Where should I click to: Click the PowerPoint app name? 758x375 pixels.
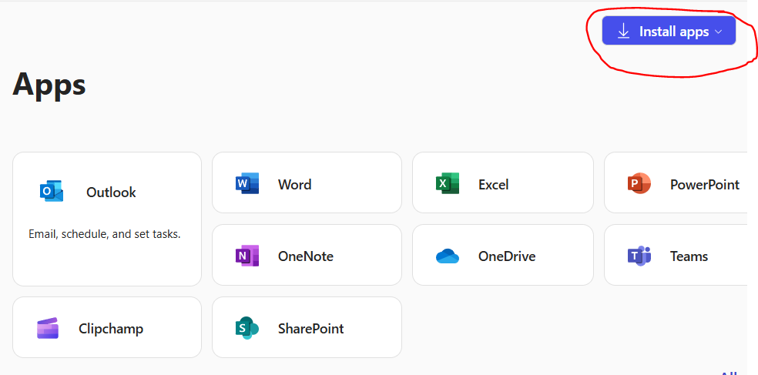(704, 184)
